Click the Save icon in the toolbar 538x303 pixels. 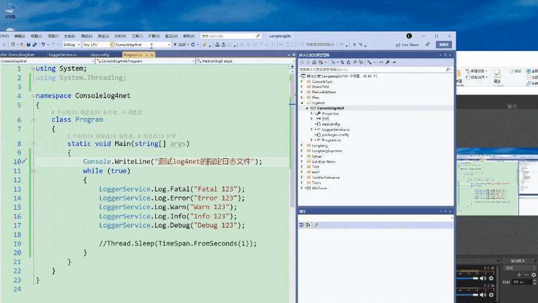(28, 45)
